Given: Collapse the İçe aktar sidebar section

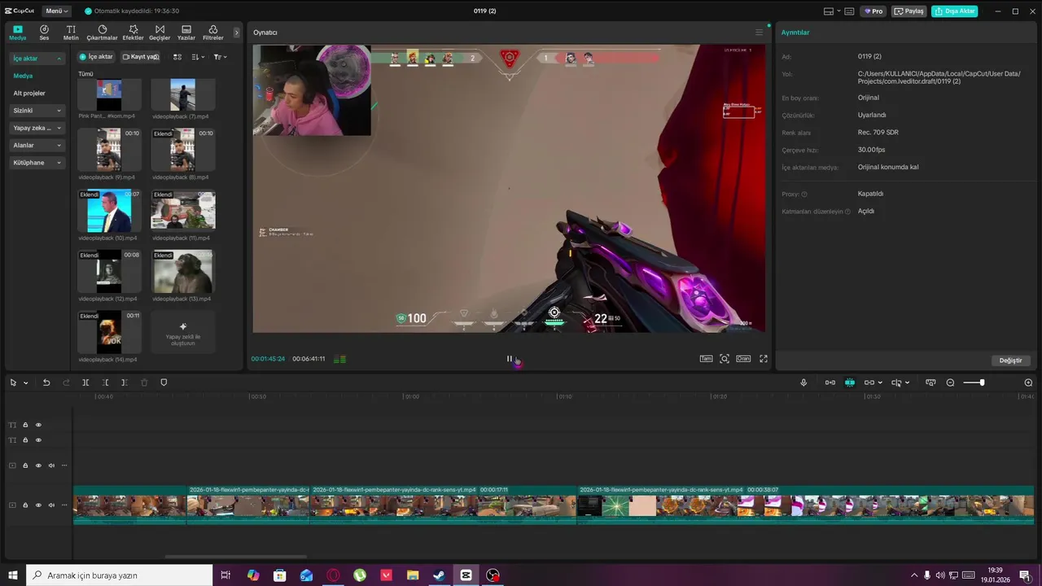Looking at the screenshot, I should tap(37, 59).
